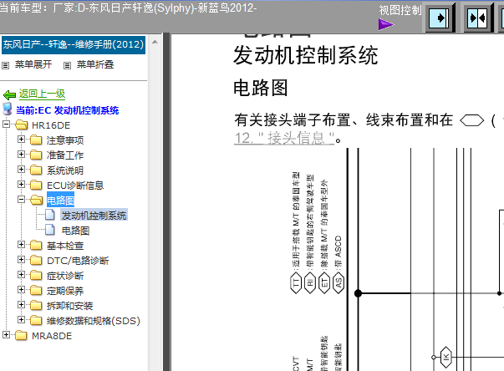
Task: Expand the DTC/电路诊断 folder
Action: tap(21, 260)
